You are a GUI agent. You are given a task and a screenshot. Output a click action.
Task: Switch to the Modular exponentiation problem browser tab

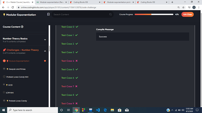click(x=119, y=2)
